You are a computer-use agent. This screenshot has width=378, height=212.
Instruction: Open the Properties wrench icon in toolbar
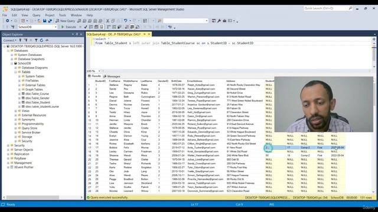pyautogui.click(x=219, y=21)
